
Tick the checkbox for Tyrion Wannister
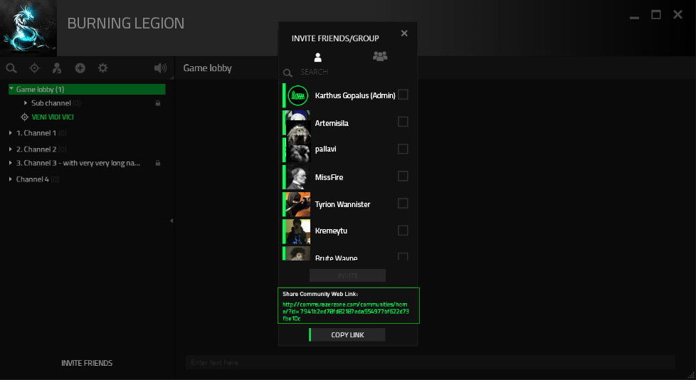coord(403,204)
